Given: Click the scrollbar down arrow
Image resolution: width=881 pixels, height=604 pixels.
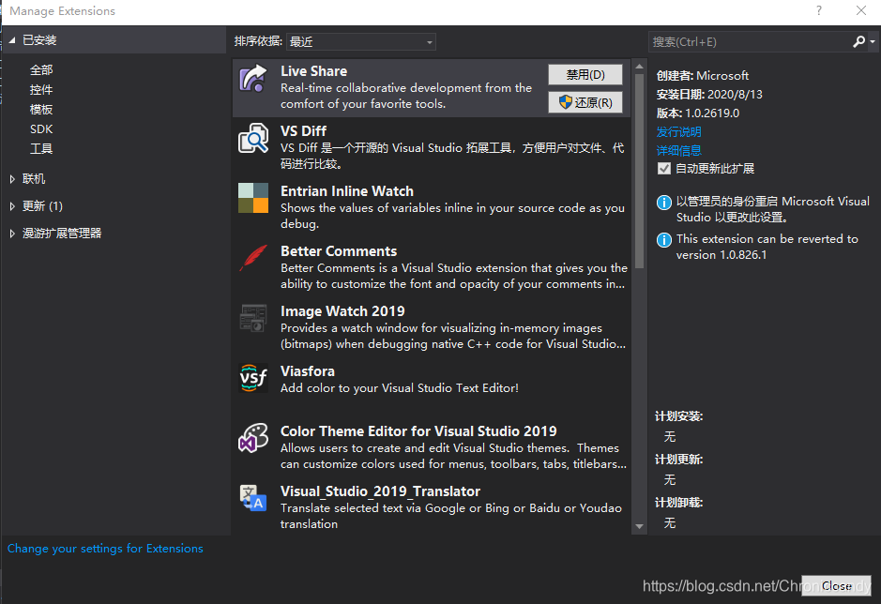Looking at the screenshot, I should [x=639, y=526].
